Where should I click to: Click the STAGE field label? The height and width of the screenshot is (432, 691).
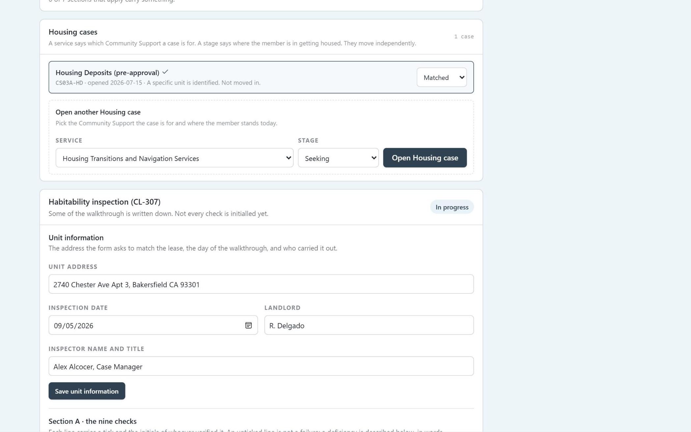click(x=308, y=141)
